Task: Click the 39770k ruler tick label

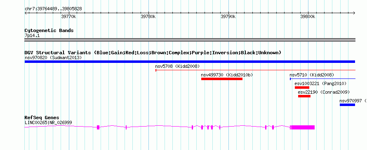Action: point(68,17)
